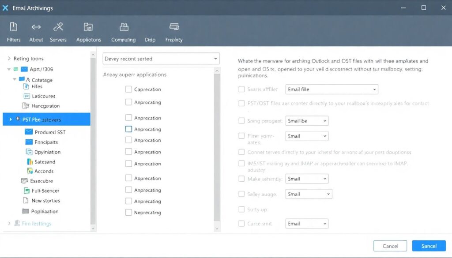Select the Produred SST mail icon
This screenshot has width=452, height=258.
tap(29, 132)
